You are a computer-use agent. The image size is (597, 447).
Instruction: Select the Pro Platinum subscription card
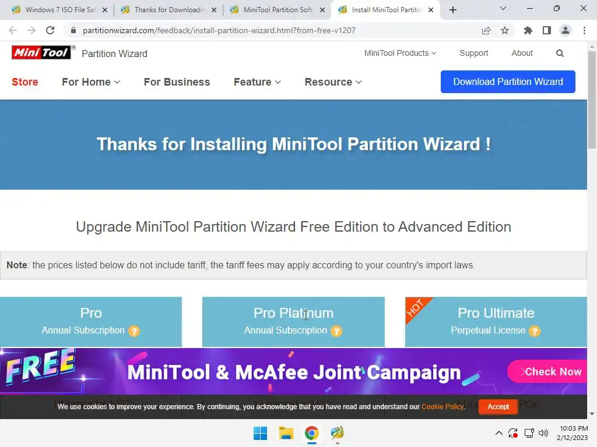(x=293, y=322)
